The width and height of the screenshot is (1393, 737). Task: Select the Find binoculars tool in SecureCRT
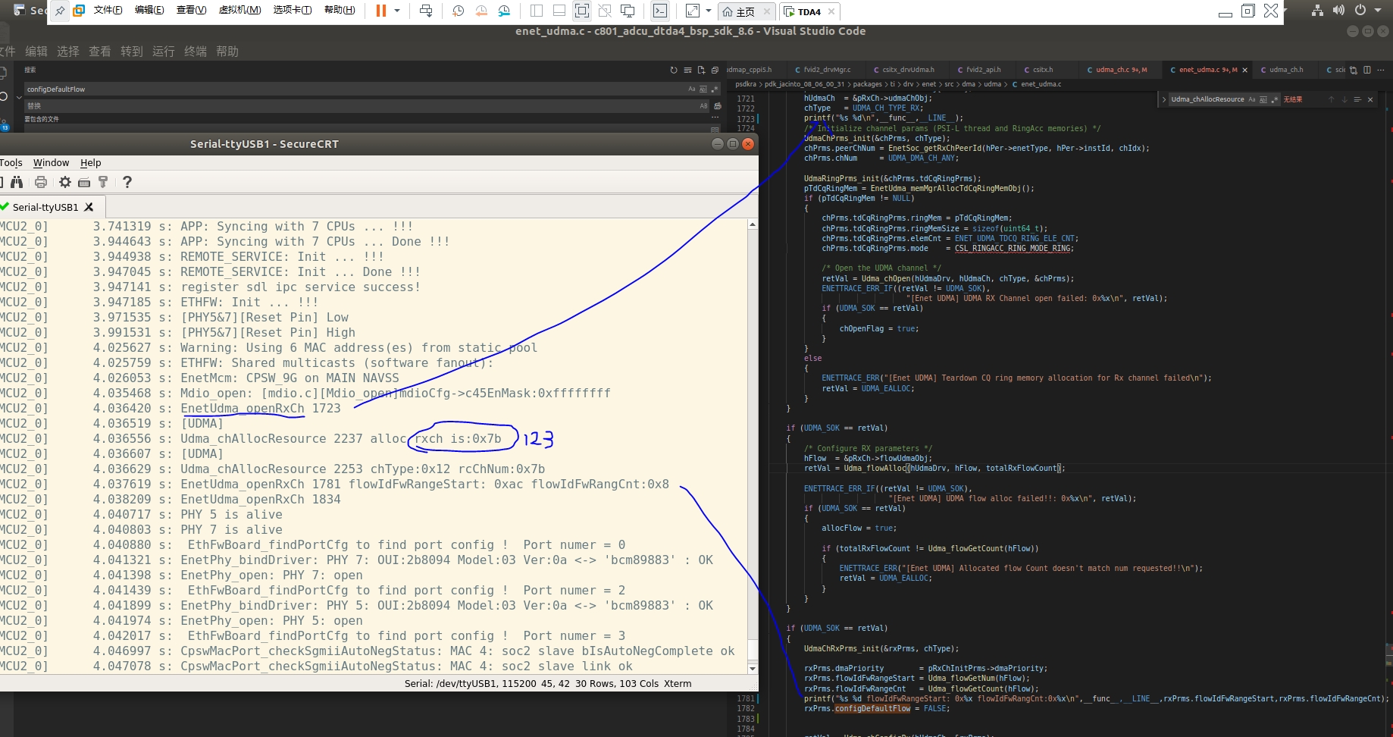coord(17,182)
